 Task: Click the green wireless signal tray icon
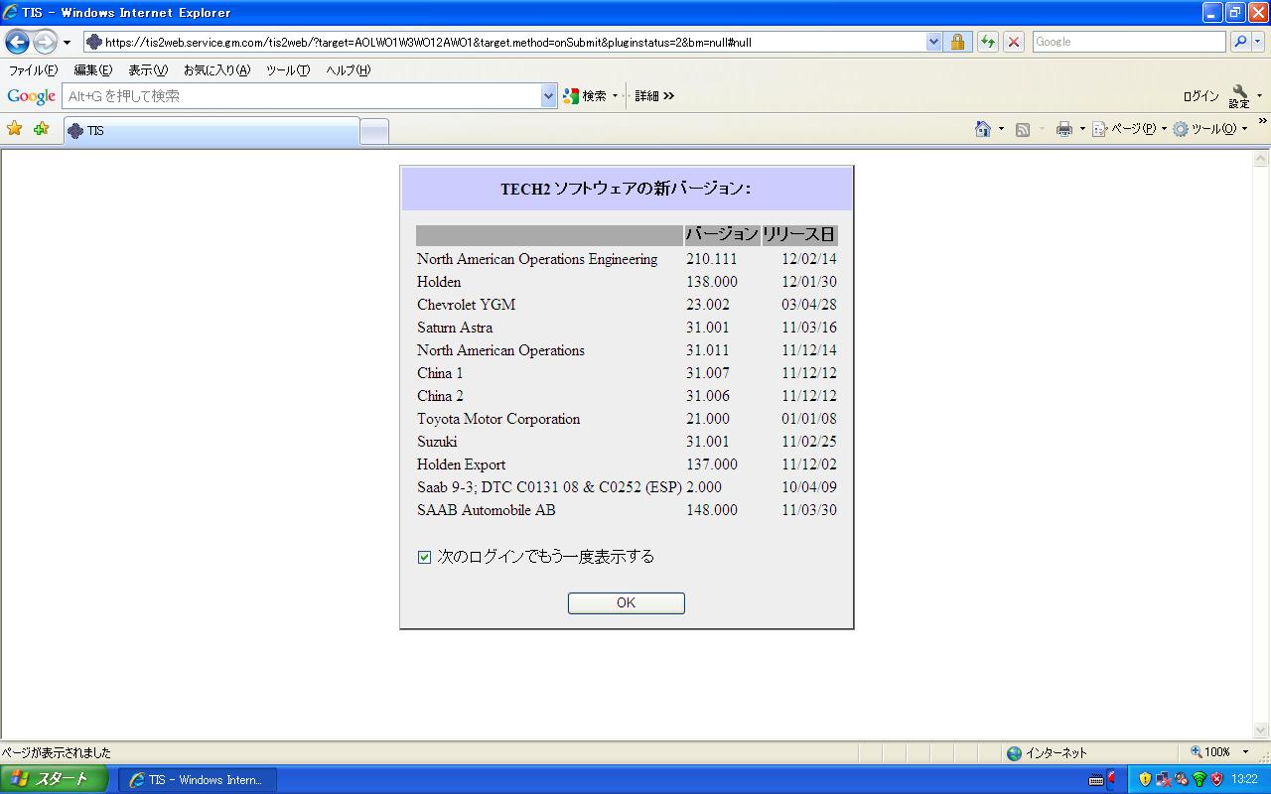coord(1199,780)
